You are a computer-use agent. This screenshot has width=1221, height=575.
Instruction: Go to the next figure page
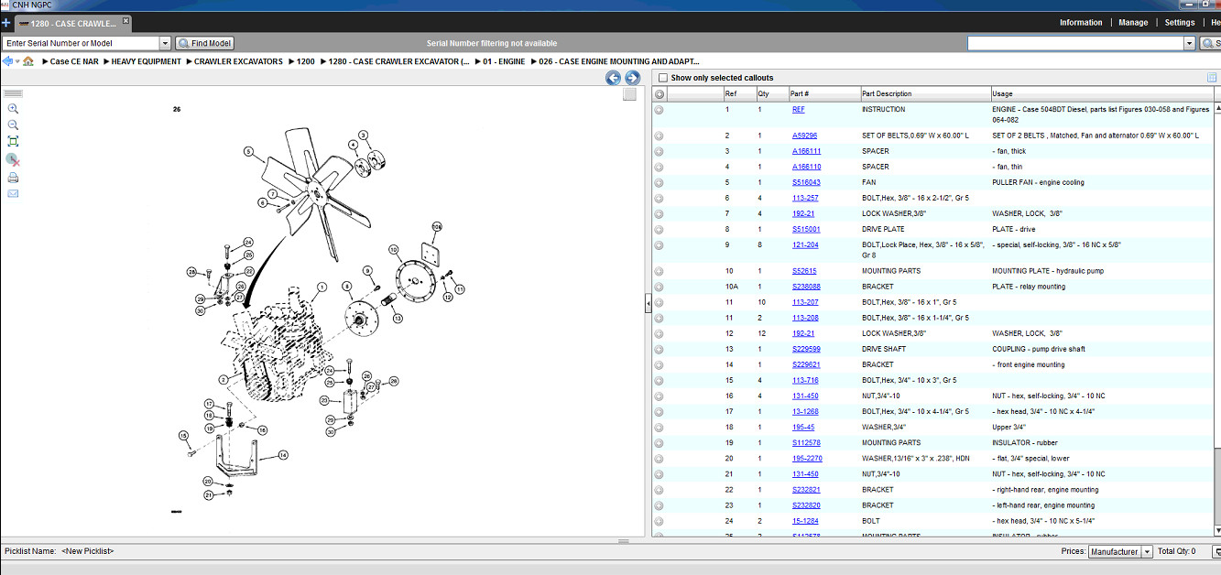(632, 78)
